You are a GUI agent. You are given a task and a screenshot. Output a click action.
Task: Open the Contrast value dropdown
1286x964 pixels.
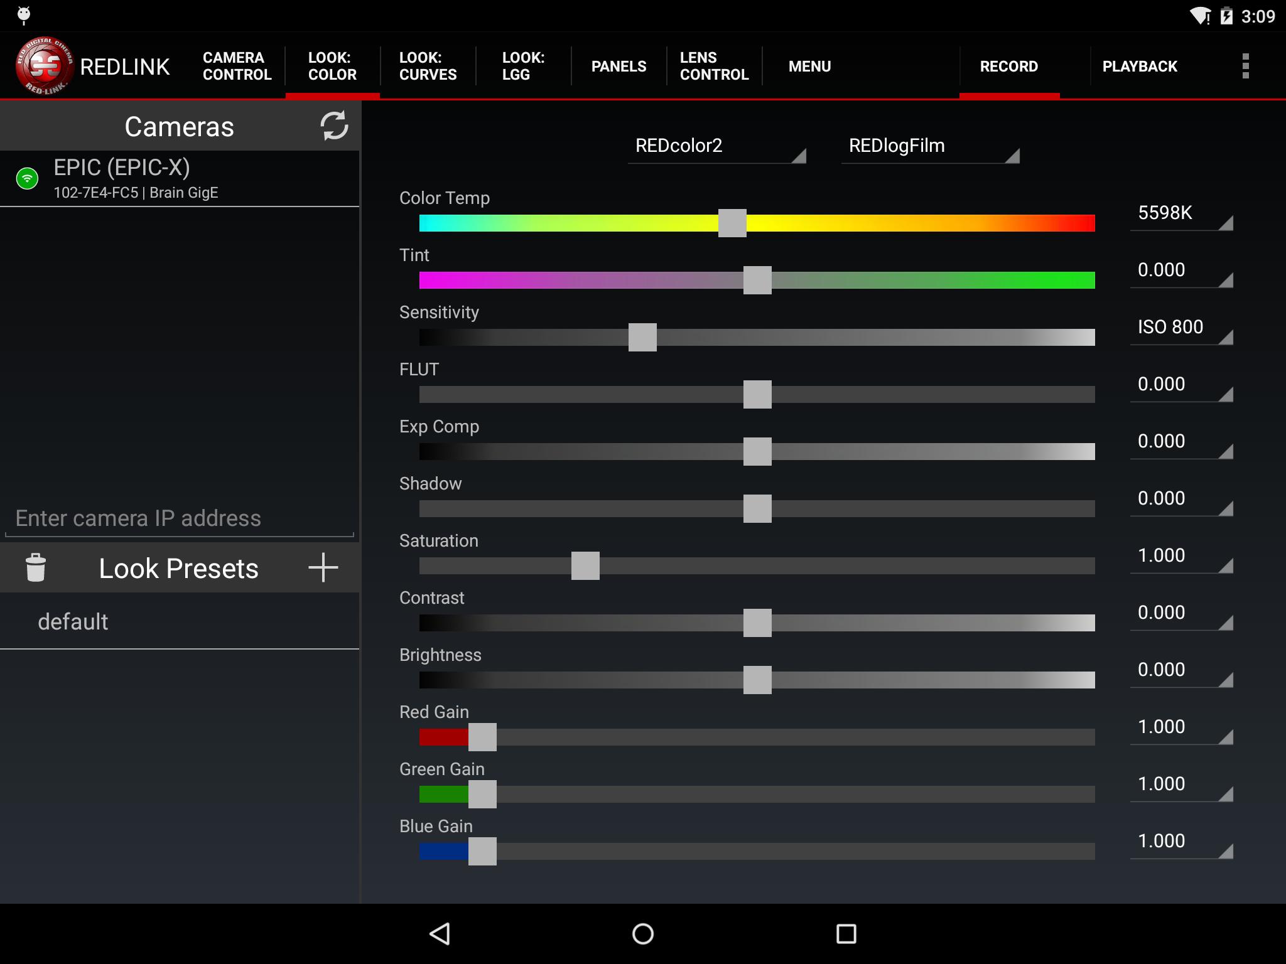(1182, 614)
